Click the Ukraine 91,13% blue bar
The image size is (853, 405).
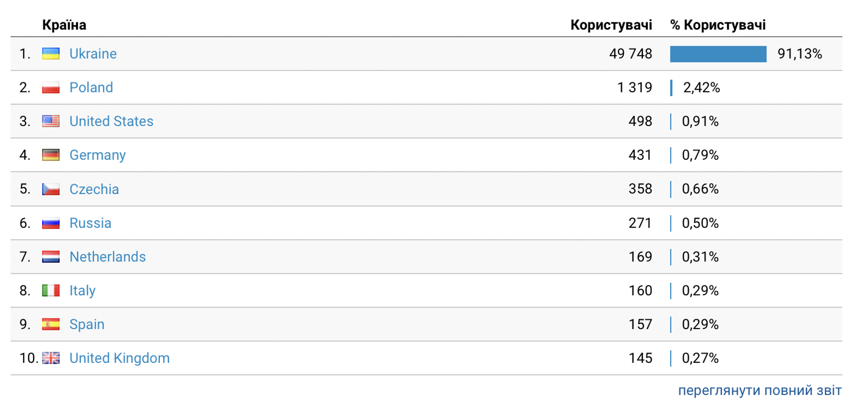[x=718, y=54]
